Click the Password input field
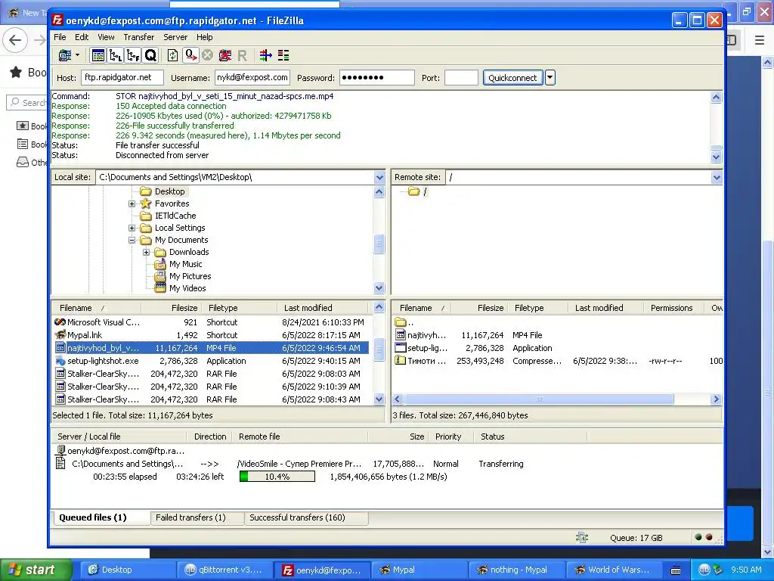The height and width of the screenshot is (581, 774). click(376, 78)
